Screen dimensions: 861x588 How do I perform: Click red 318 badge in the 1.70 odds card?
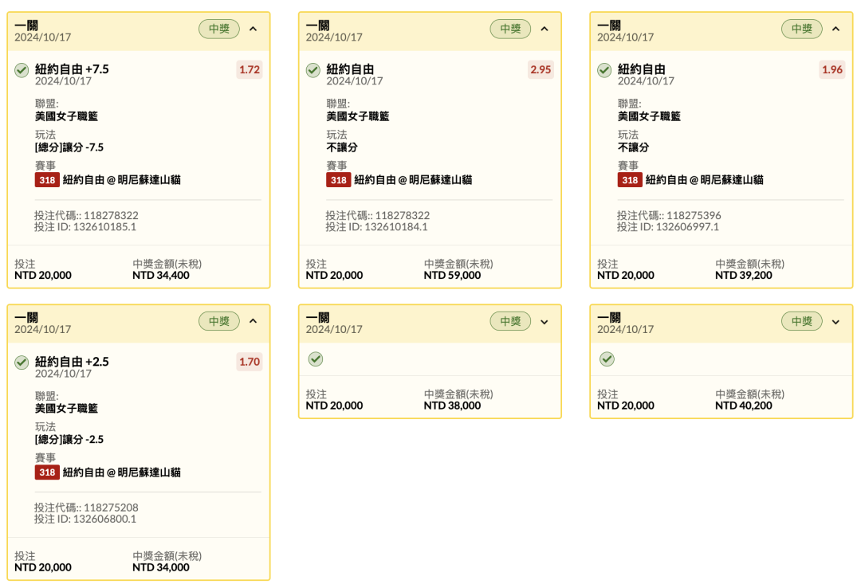pyautogui.click(x=47, y=472)
